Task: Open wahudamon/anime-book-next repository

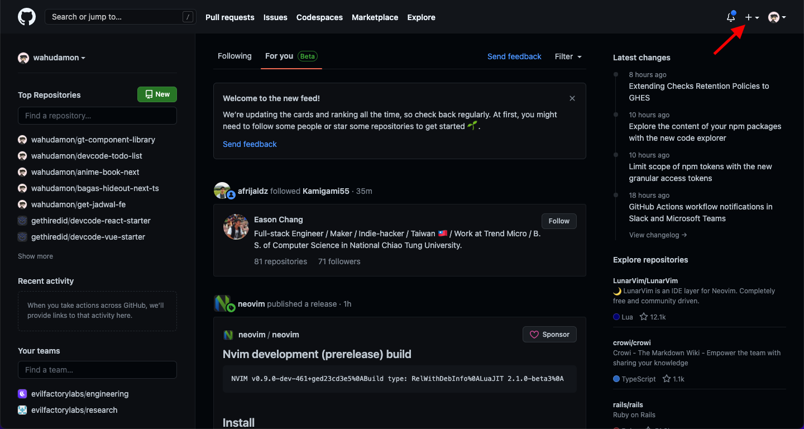Action: tap(85, 172)
